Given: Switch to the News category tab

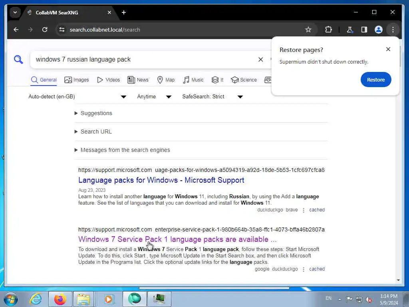Looking at the screenshot, I should click(138, 80).
